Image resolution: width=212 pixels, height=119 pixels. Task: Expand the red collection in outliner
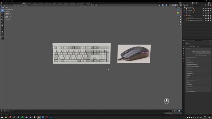tap(185, 16)
